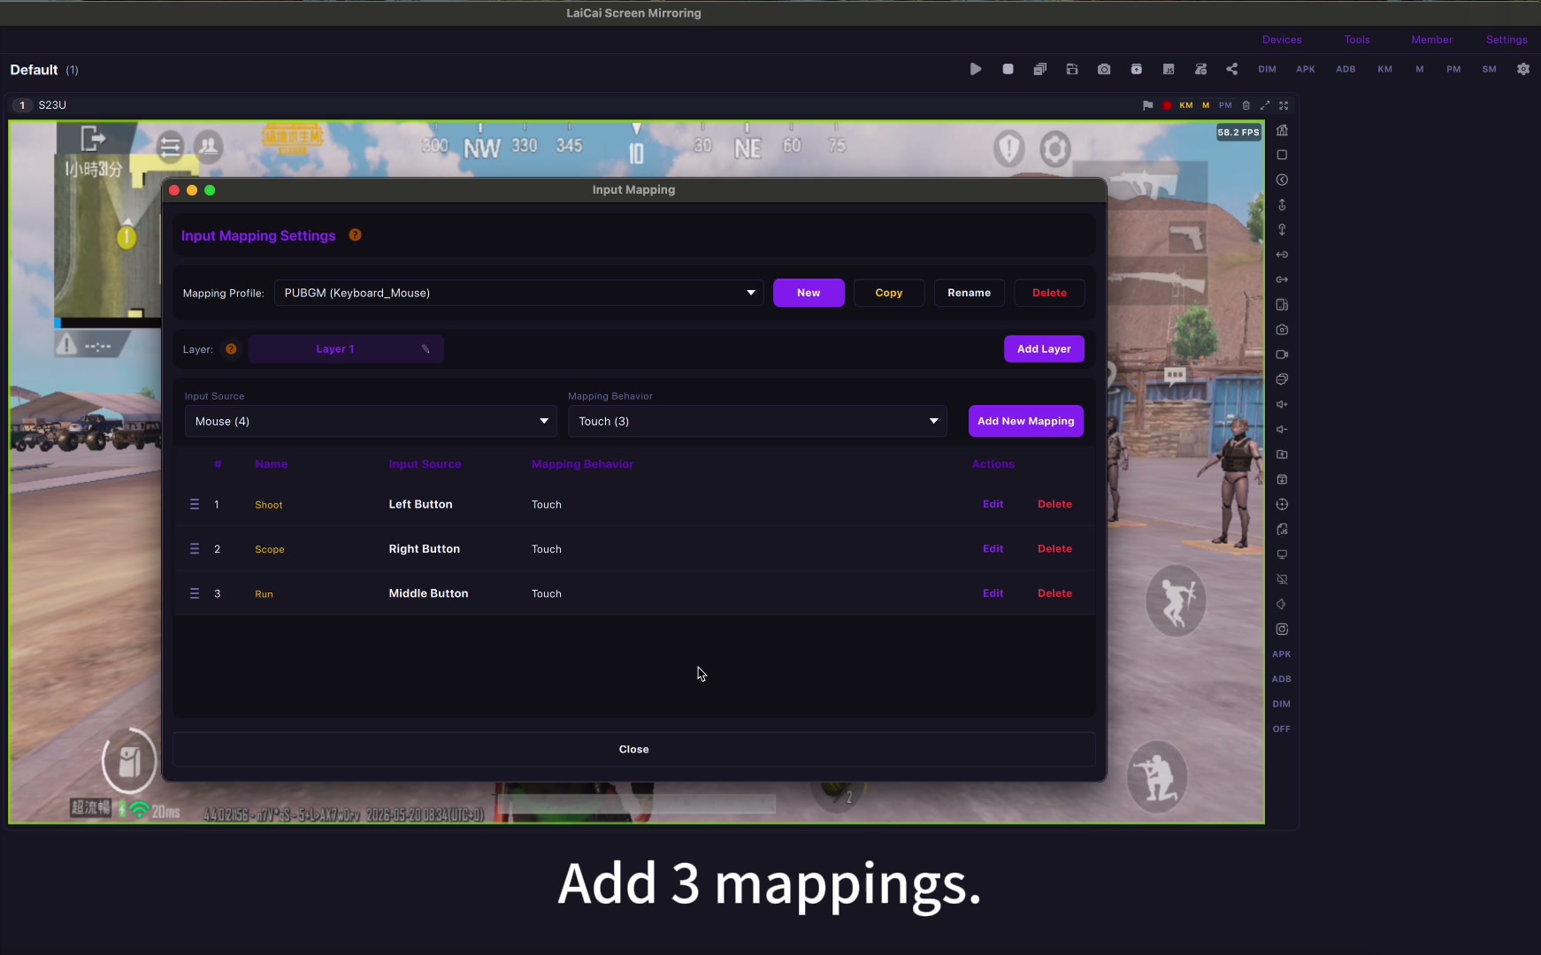Click the save layout icon in toolbar

1072,69
